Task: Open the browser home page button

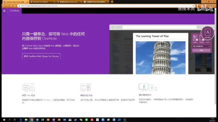Action: [x=15, y=6]
